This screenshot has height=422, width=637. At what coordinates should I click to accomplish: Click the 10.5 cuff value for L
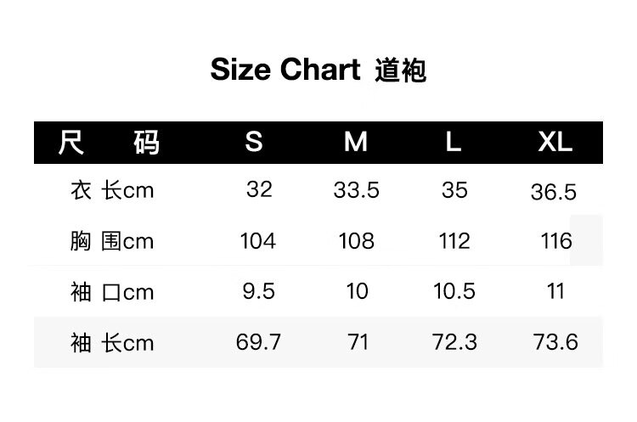click(454, 291)
